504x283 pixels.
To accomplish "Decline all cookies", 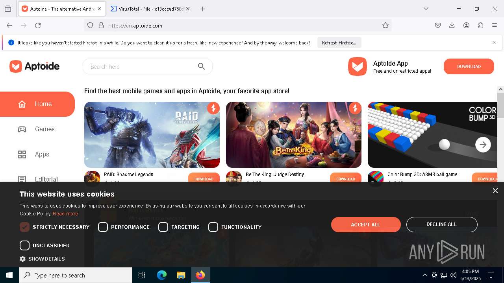I will click(x=442, y=224).
